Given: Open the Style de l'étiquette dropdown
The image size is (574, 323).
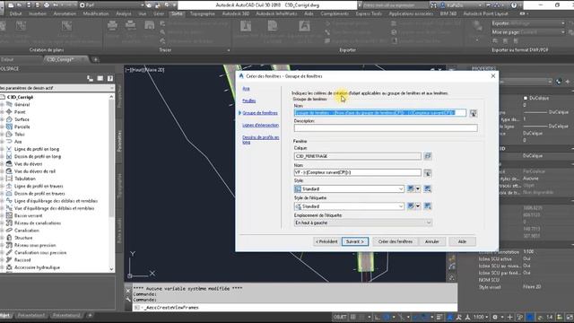Looking at the screenshot, I should coord(401,206).
